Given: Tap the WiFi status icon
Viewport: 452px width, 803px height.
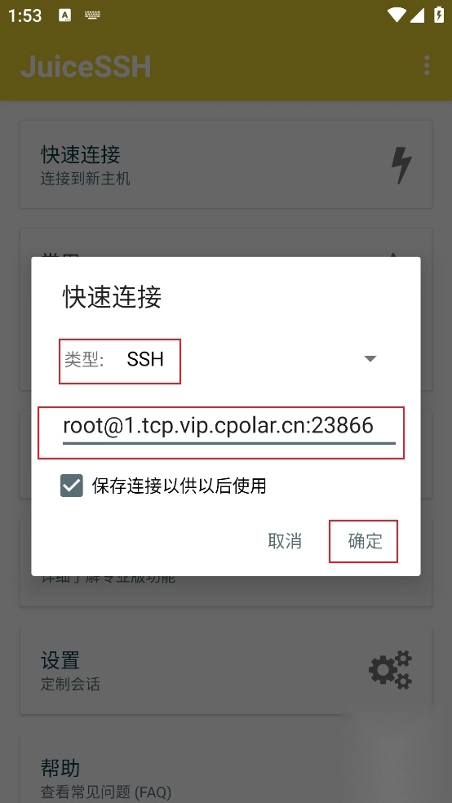Looking at the screenshot, I should (x=397, y=16).
